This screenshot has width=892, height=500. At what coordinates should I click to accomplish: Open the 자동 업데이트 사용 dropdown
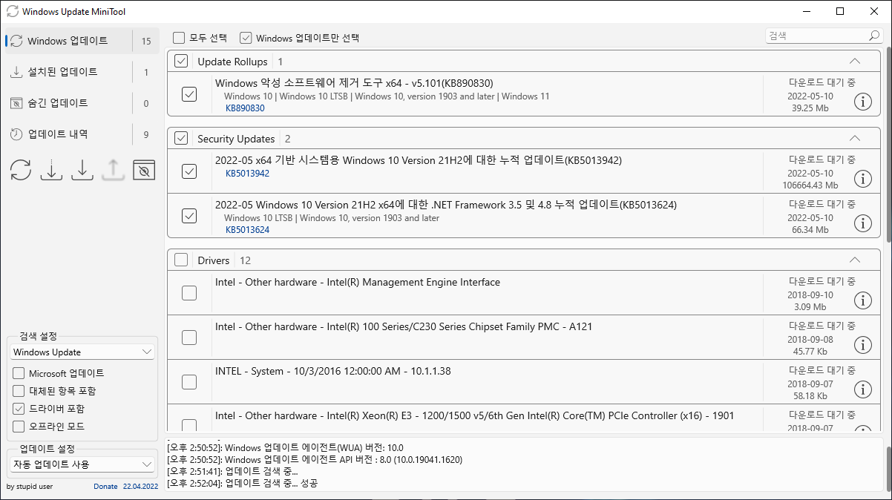(82, 464)
